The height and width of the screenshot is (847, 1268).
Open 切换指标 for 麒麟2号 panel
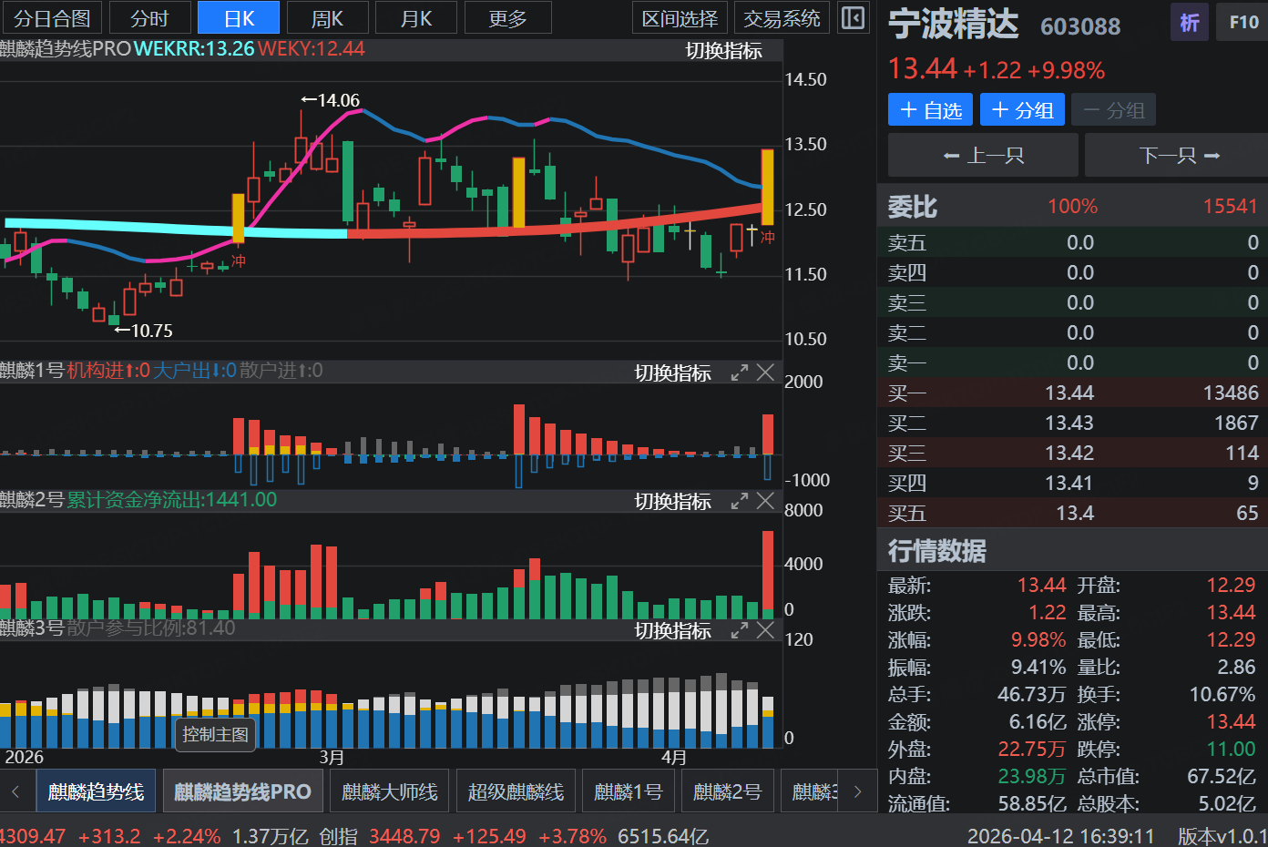pyautogui.click(x=672, y=502)
